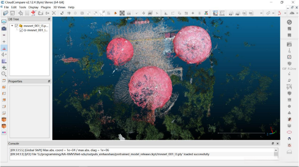Click the camera icon in left sidebar
Image resolution: width=299 pixels, height=167 pixels.
pos(4,29)
